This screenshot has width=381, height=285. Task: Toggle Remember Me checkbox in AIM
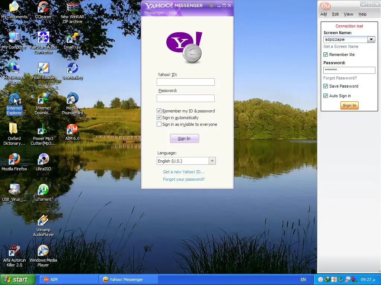pyautogui.click(x=326, y=55)
